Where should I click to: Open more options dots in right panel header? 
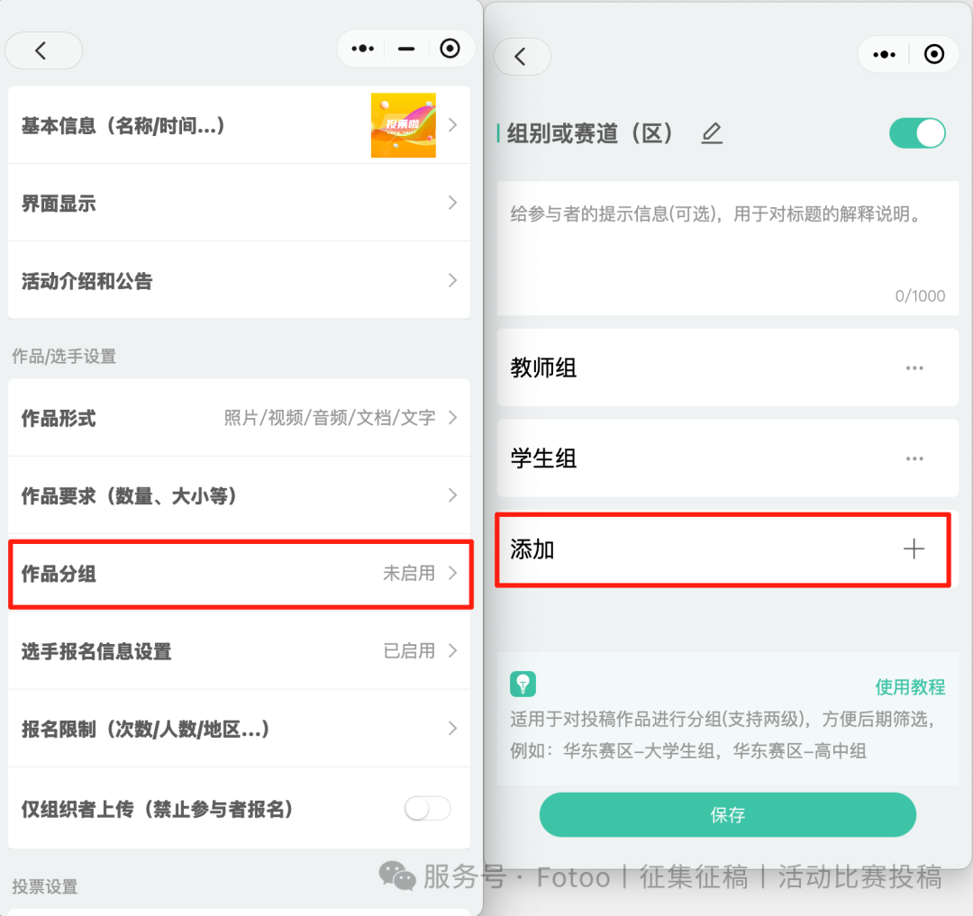point(884,55)
